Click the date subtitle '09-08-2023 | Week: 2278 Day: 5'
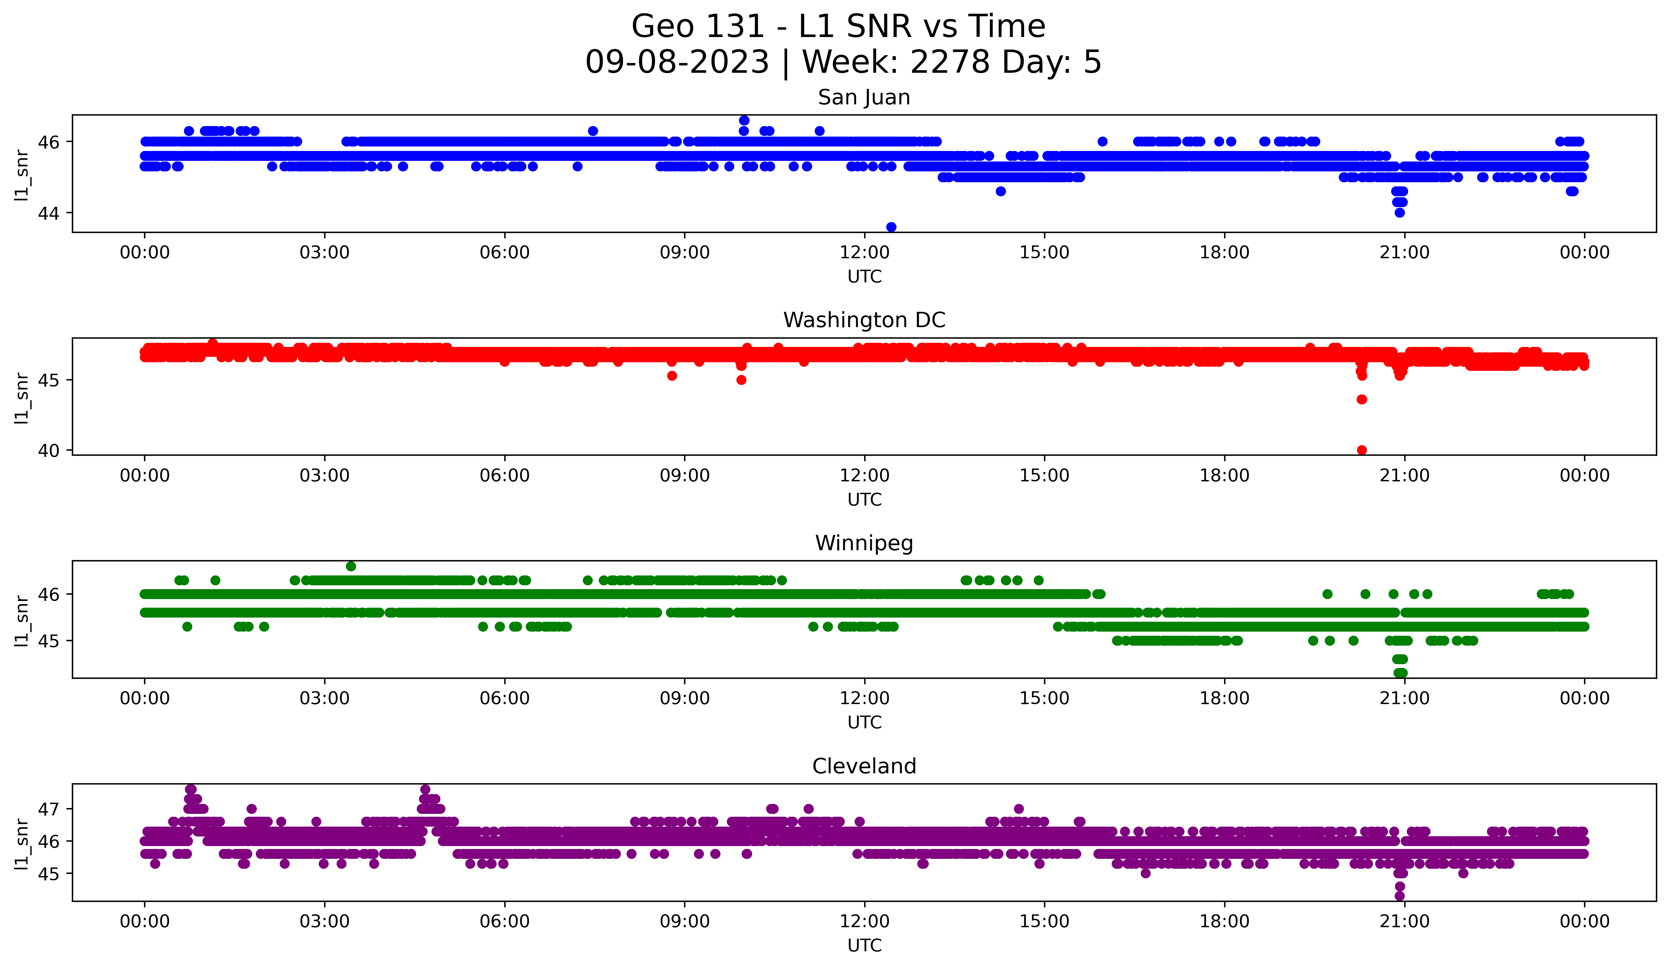 click(842, 62)
